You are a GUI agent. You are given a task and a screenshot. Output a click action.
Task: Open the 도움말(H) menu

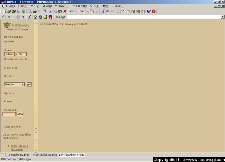(x=118, y=6)
